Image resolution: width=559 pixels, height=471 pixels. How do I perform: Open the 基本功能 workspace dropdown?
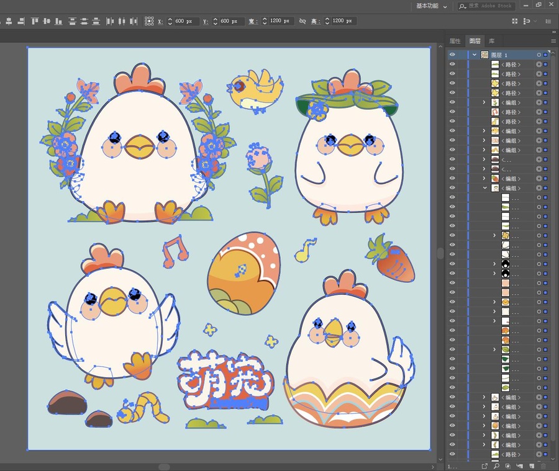pyautogui.click(x=432, y=6)
